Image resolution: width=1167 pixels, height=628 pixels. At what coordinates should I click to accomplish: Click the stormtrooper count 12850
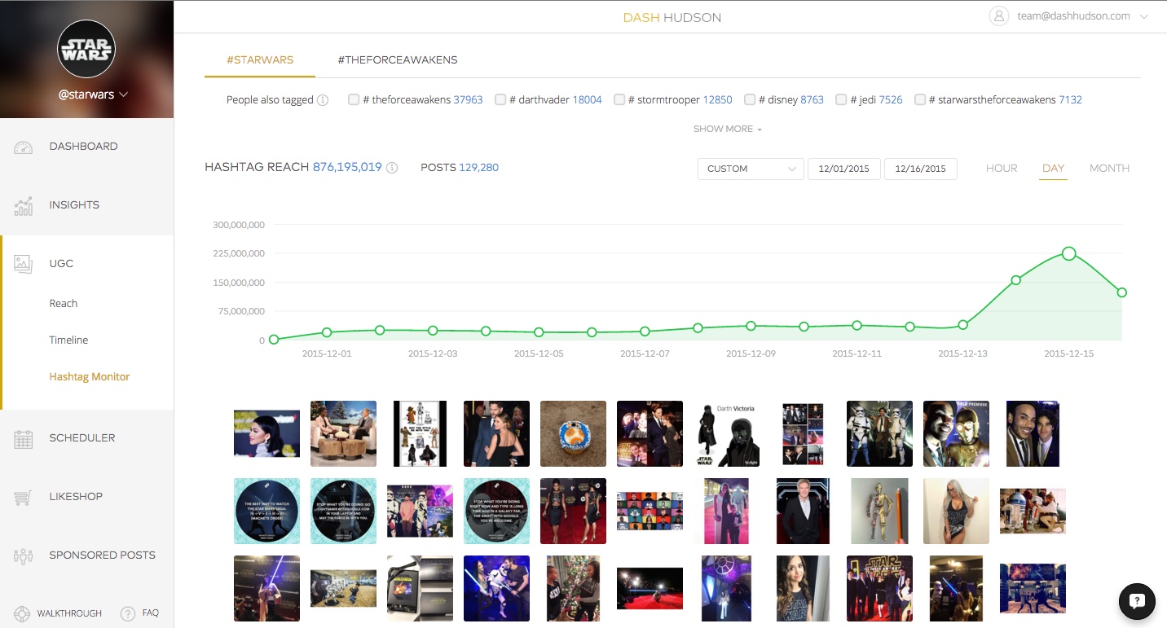point(717,100)
